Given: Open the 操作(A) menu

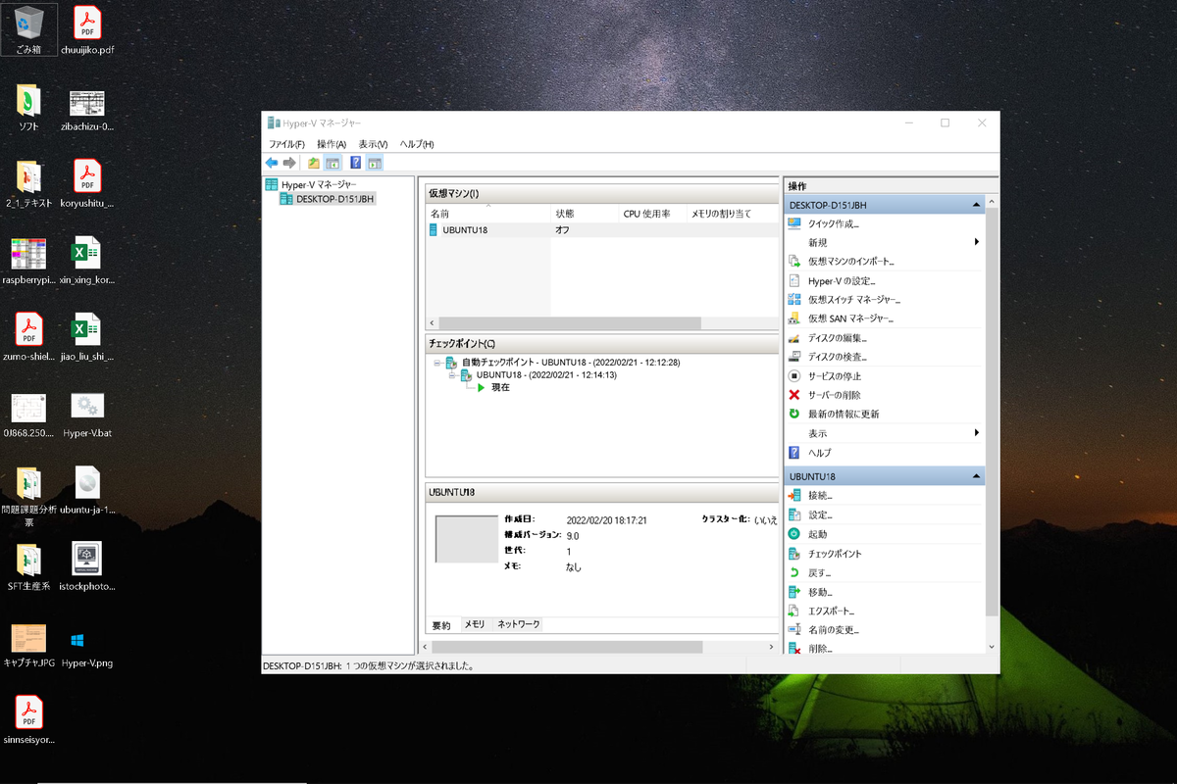Looking at the screenshot, I should click(332, 144).
